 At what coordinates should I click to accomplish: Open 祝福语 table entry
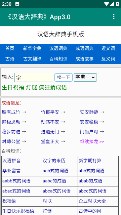coord(9,201)
